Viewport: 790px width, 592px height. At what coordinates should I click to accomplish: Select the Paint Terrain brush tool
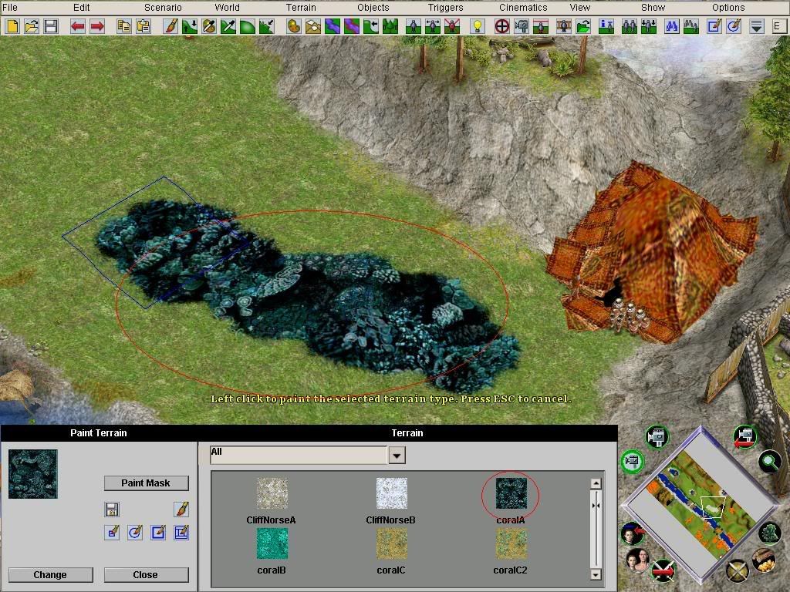pos(170,26)
